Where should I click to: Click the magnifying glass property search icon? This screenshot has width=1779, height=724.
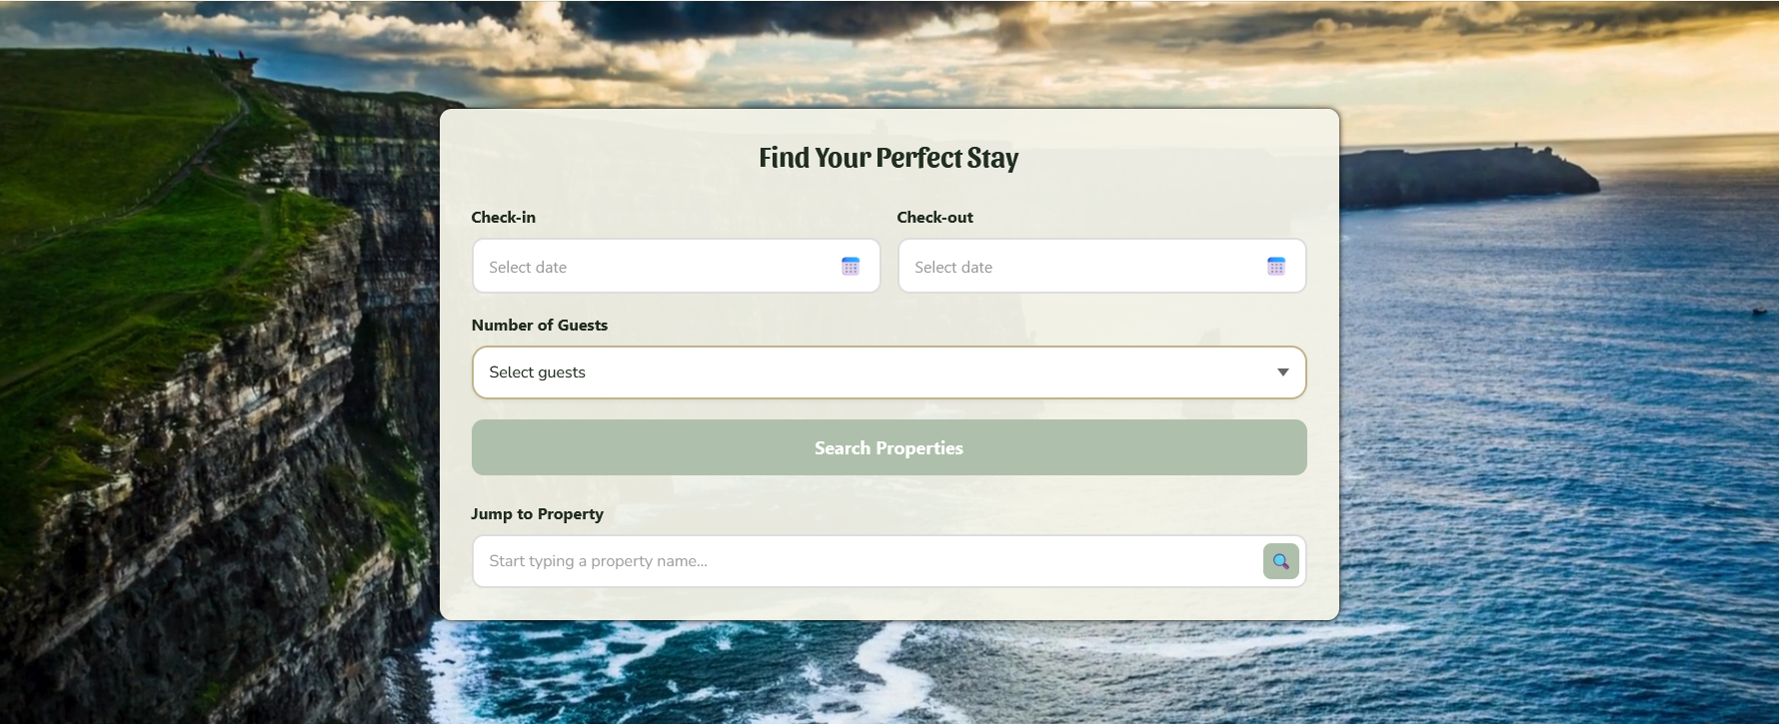point(1280,561)
